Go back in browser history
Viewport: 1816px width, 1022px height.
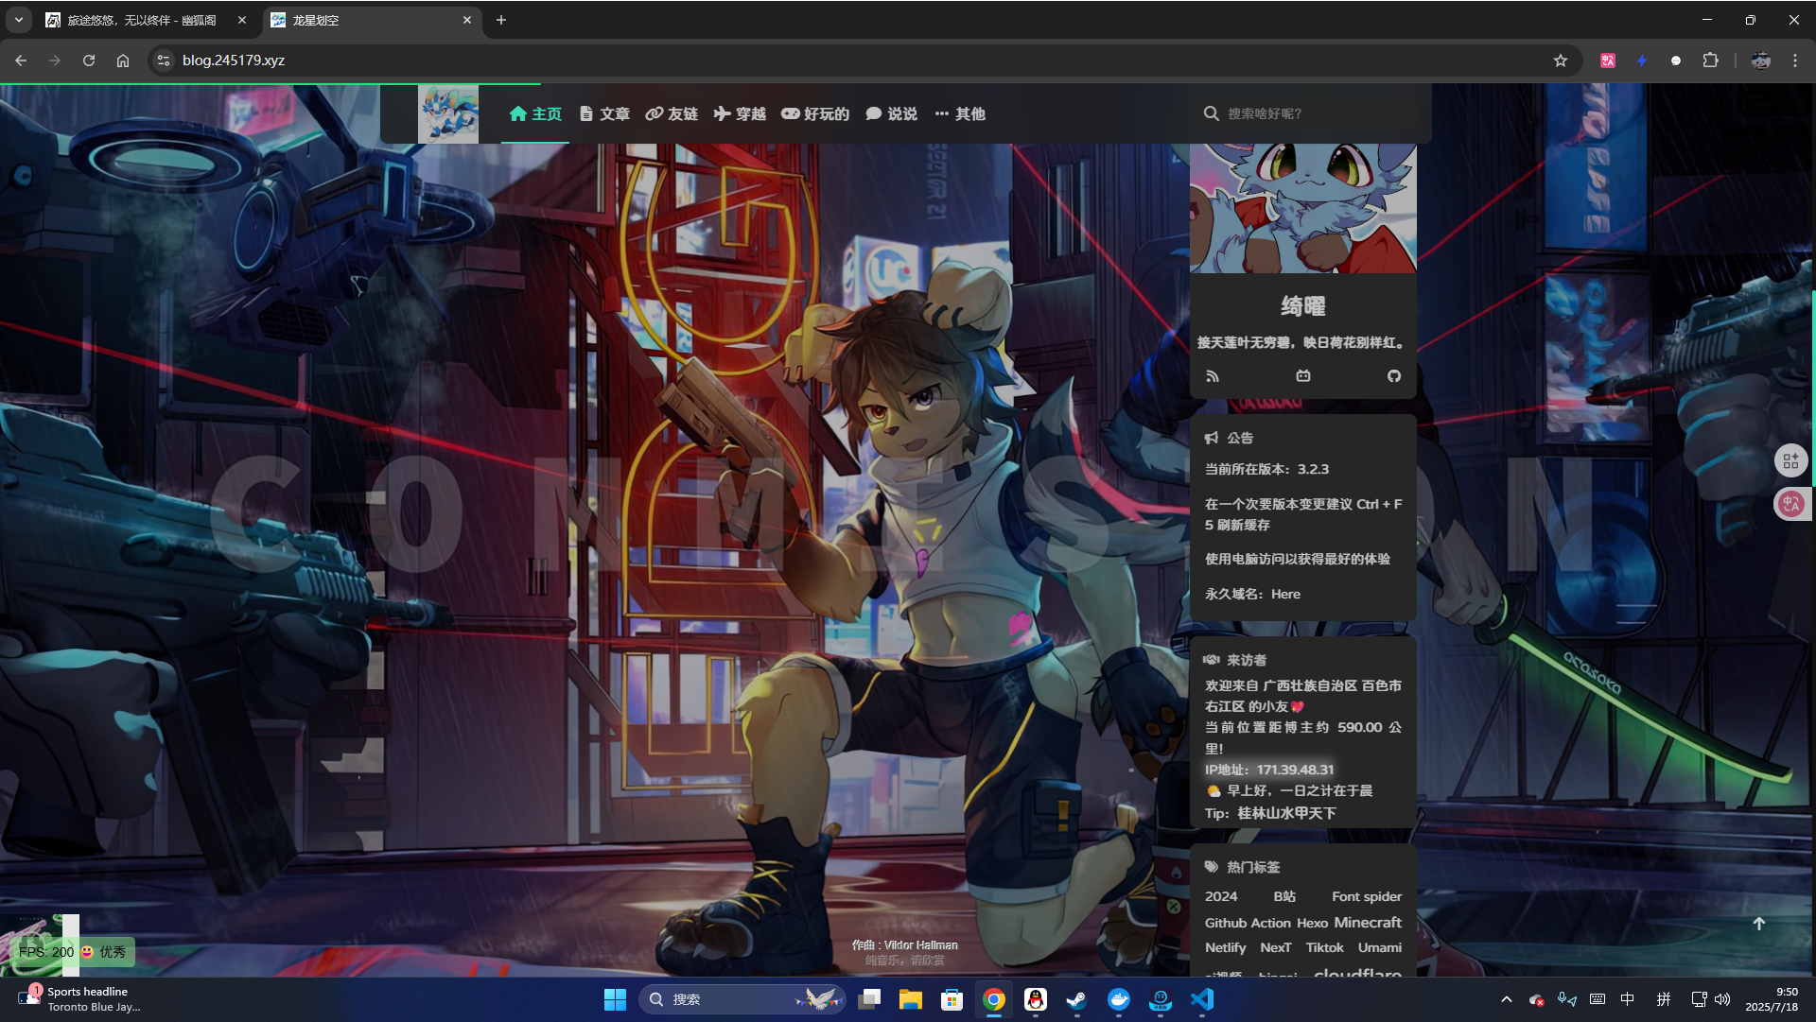(x=21, y=61)
